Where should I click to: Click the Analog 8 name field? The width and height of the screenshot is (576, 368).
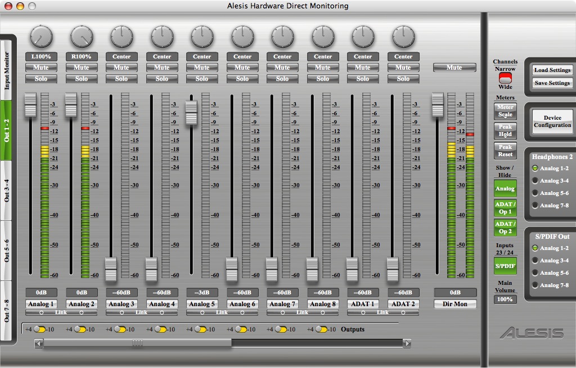pos(323,304)
